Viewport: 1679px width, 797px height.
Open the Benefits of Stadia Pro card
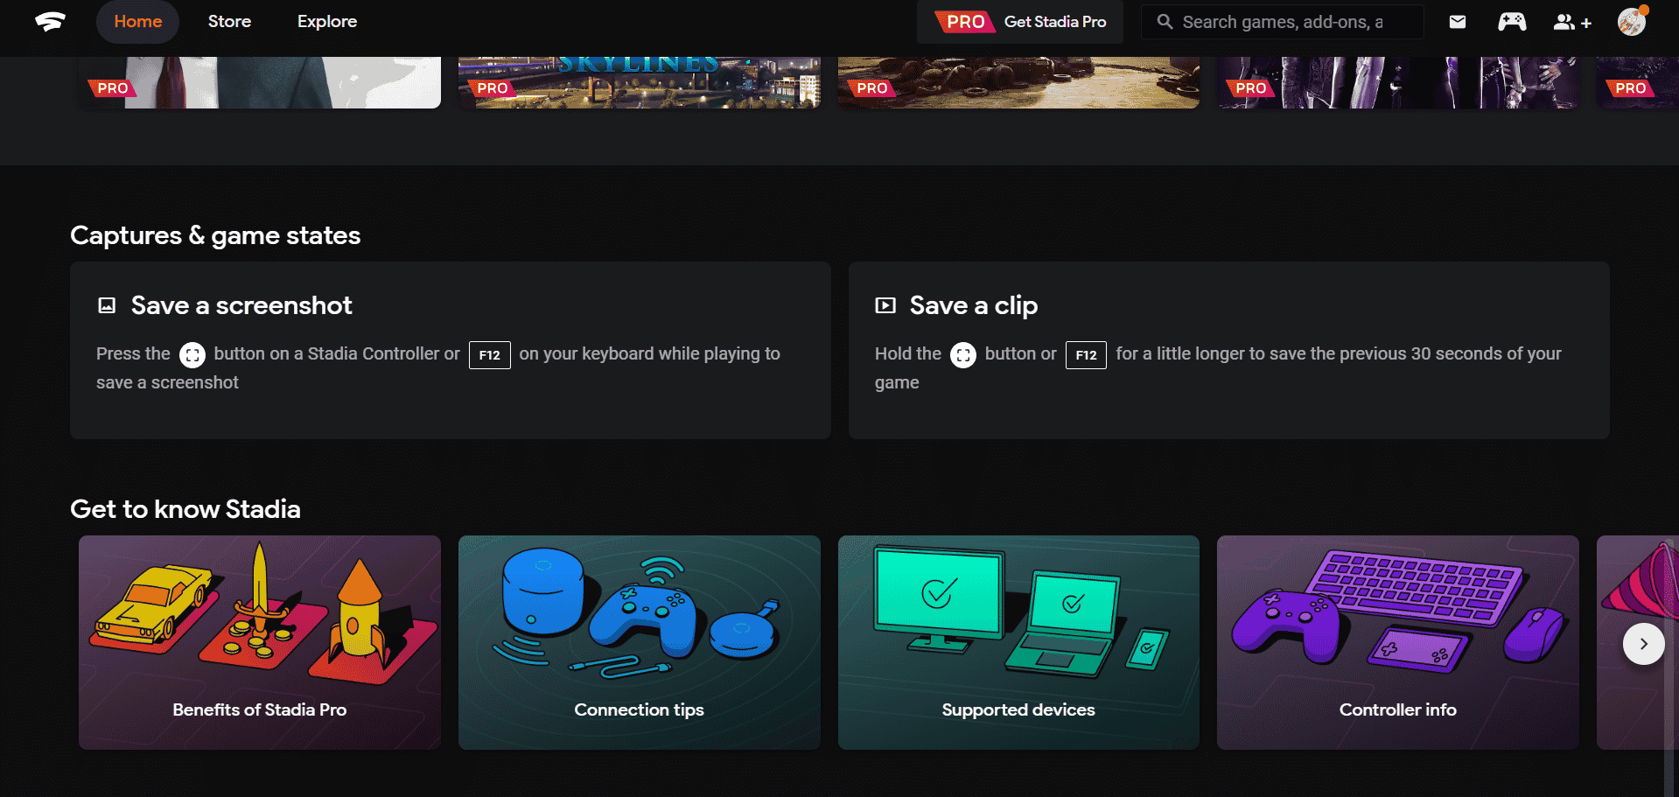[259, 643]
